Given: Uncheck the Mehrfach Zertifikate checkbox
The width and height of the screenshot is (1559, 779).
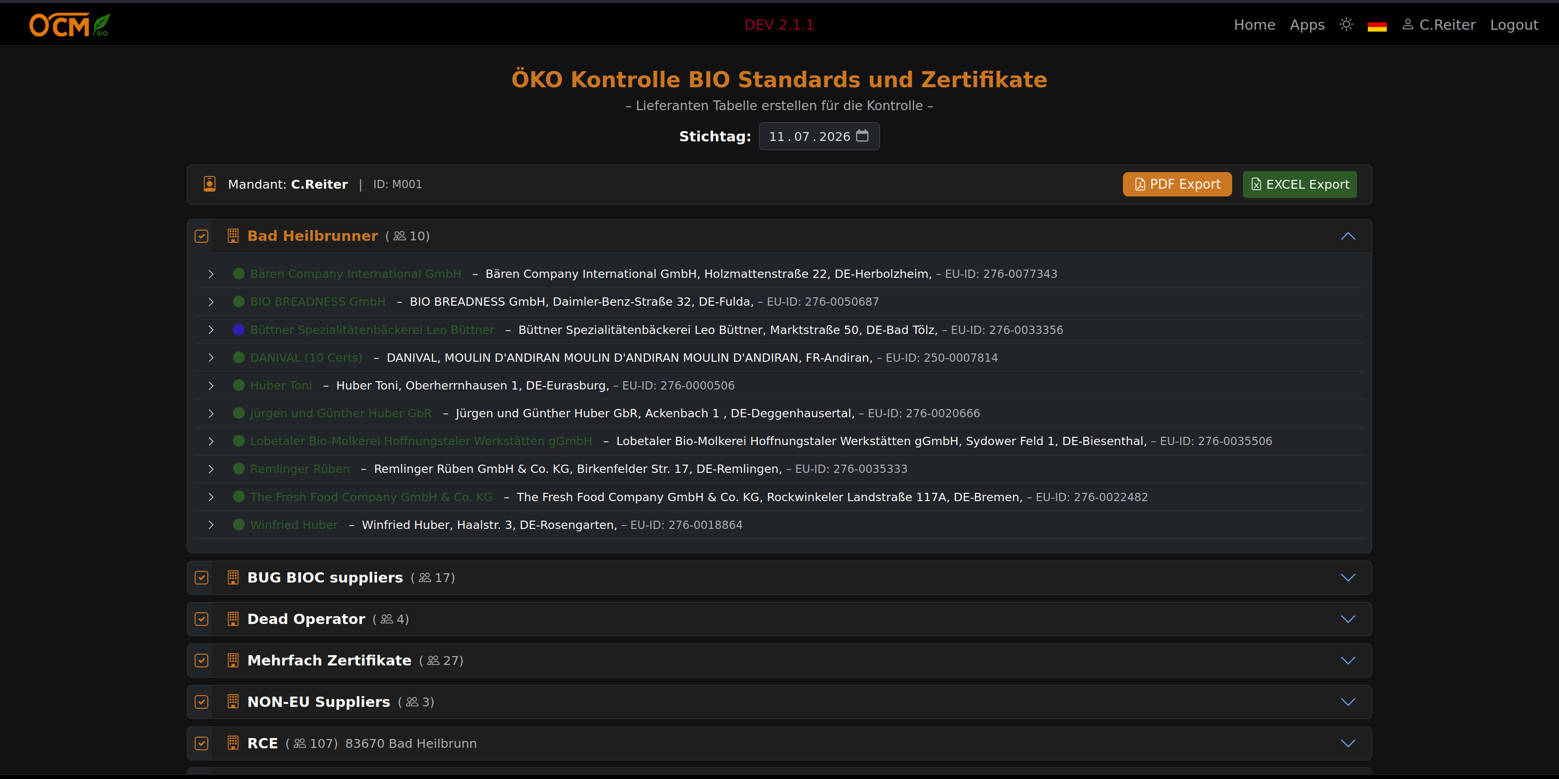Looking at the screenshot, I should pos(201,661).
